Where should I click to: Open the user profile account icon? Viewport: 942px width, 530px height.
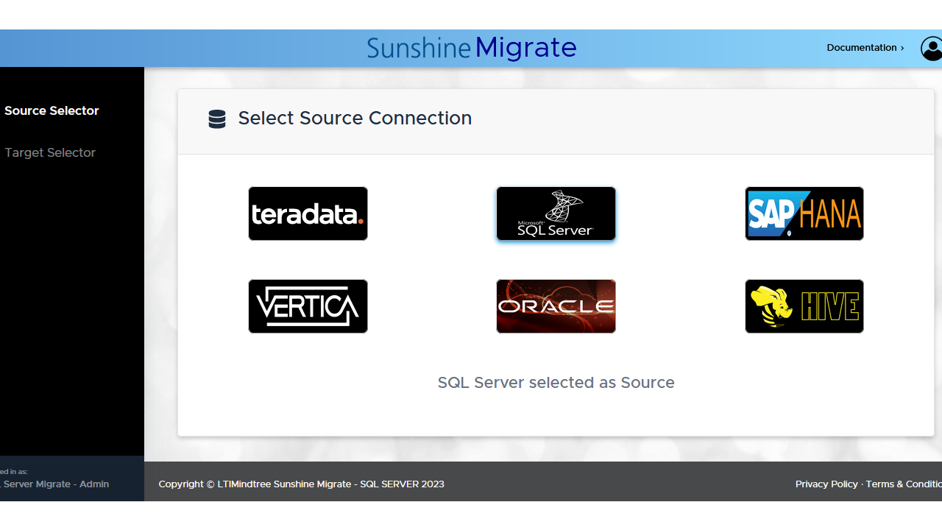pyautogui.click(x=932, y=49)
